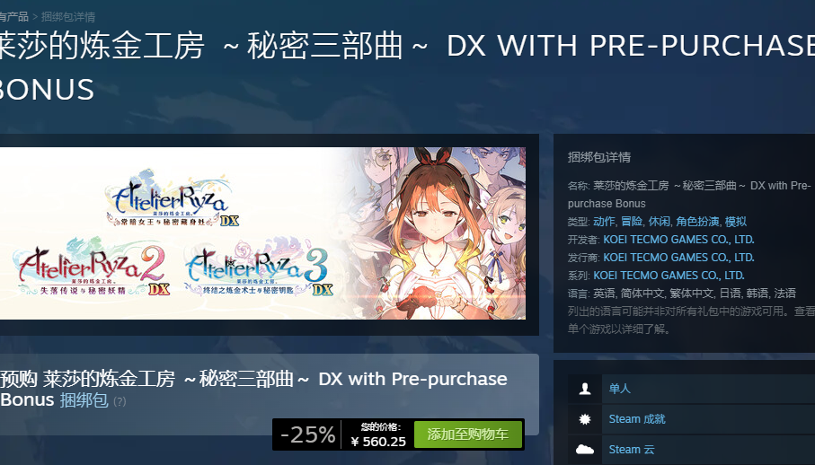Click the Steam achievements star icon
Viewport: 815px width, 465px height.
(585, 419)
